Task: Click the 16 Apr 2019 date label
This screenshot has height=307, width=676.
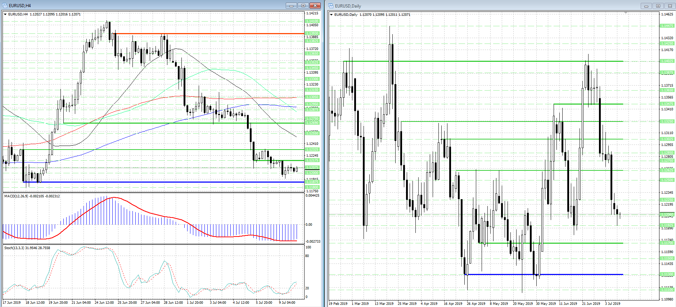Action: point(453,304)
